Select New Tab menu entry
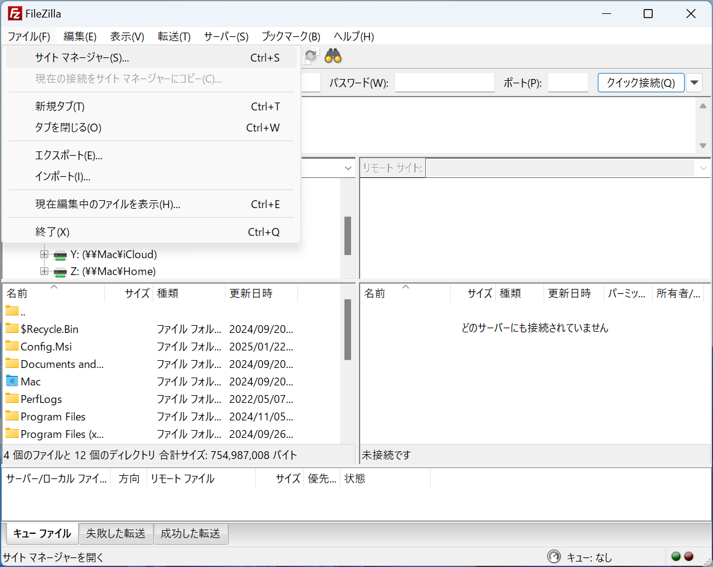The height and width of the screenshot is (567, 713). pyautogui.click(x=151, y=106)
